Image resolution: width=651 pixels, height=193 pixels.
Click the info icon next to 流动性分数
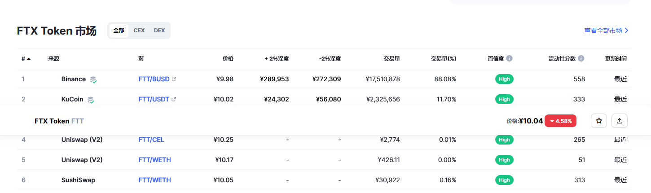(x=581, y=59)
